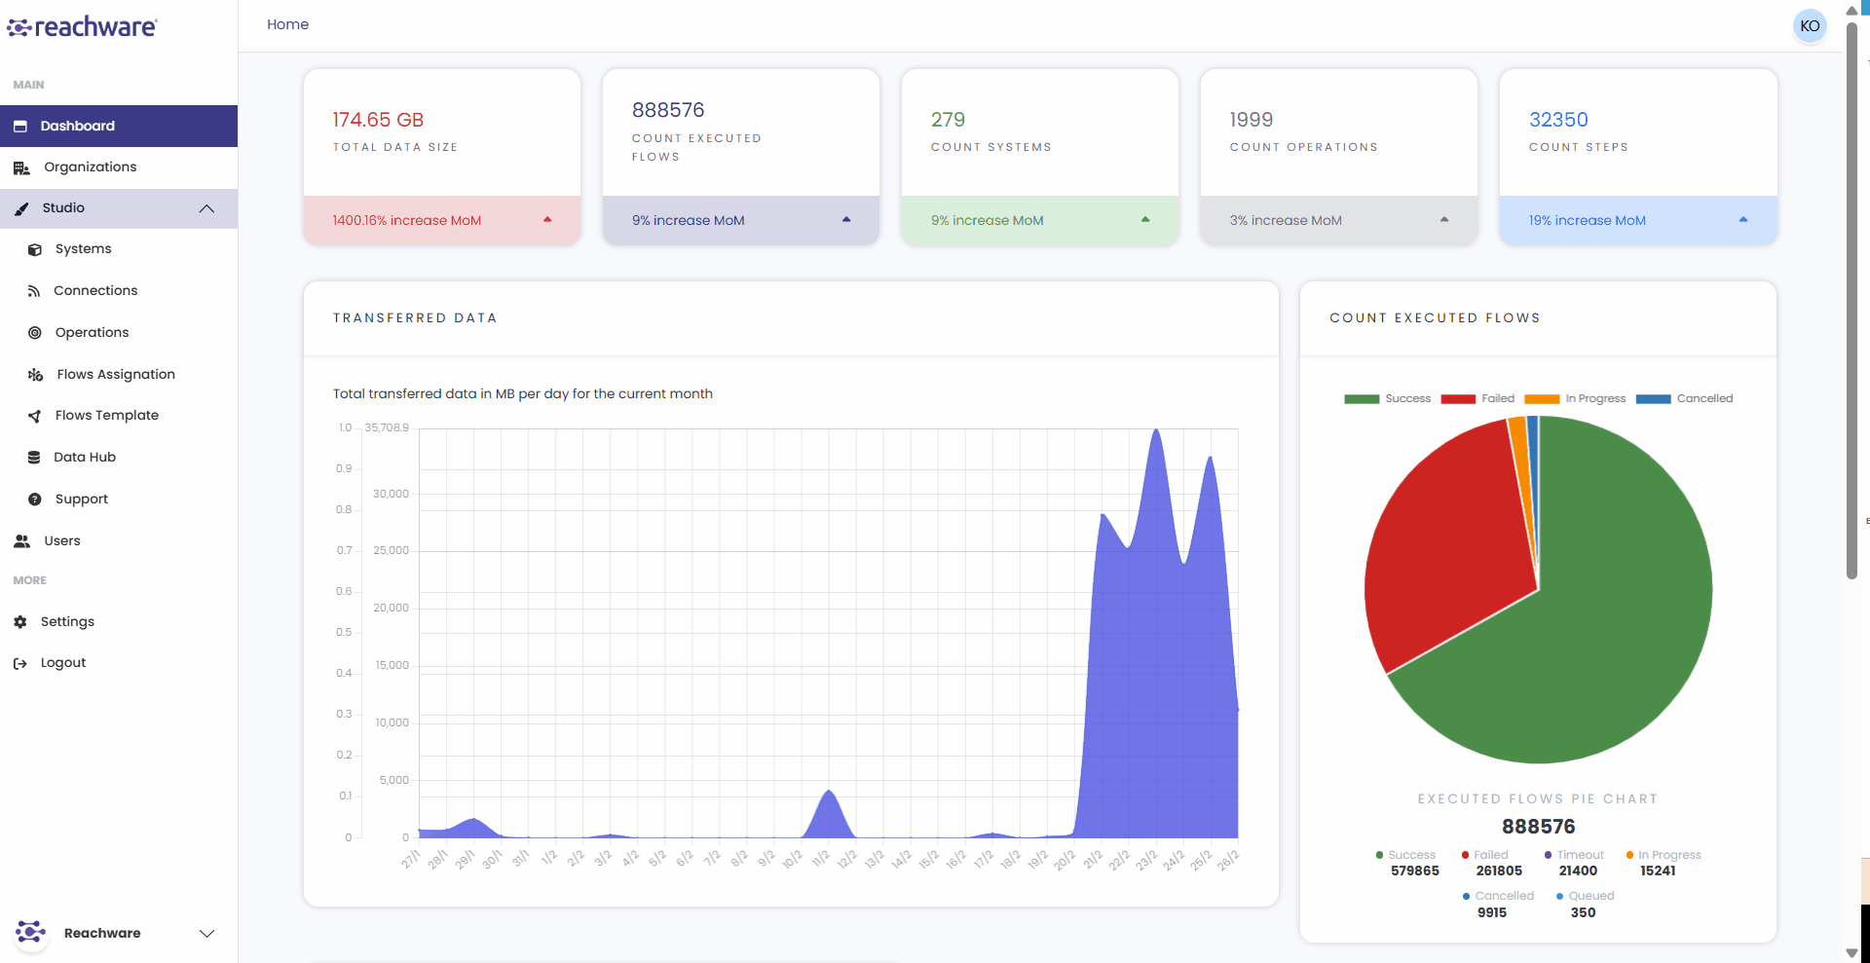Expand the Reachware organization switcher chevron
Screen dimensions: 1870x963
pos(206,934)
